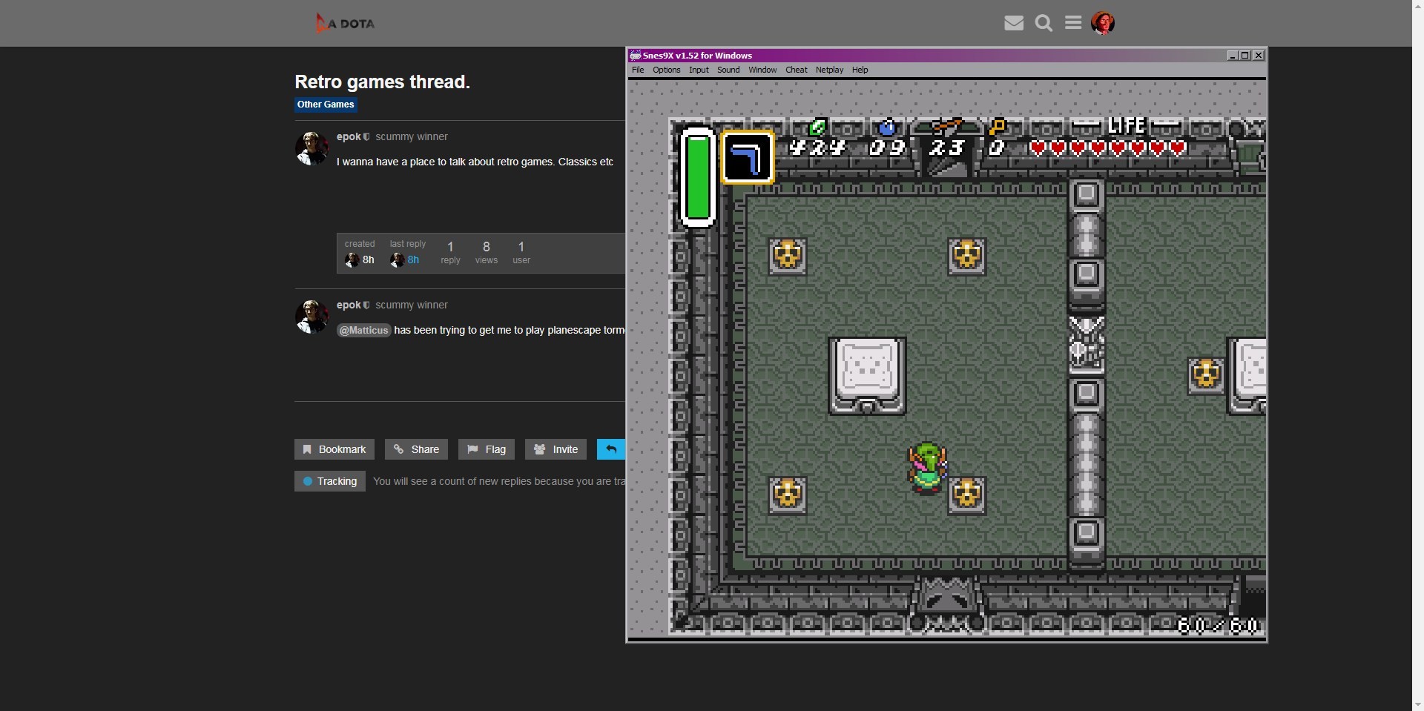Click the boomerang item box in game HUD
Viewport: 1424px width, 711px height.
748,157
